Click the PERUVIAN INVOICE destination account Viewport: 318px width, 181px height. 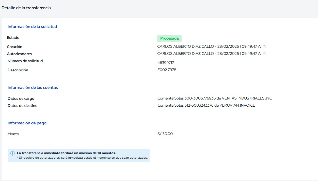pos(206,105)
